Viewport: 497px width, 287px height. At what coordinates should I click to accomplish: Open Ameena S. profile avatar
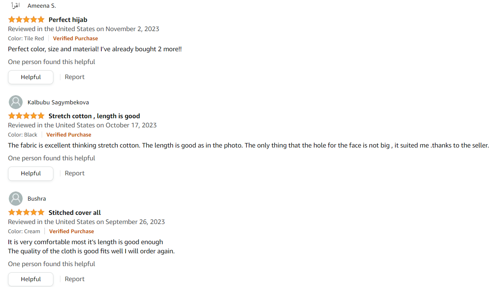(15, 5)
